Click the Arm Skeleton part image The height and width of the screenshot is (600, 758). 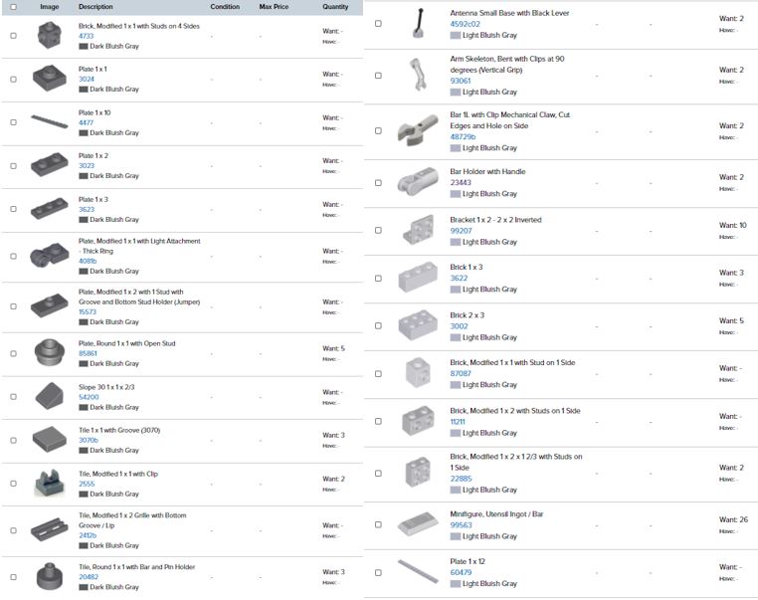(417, 75)
